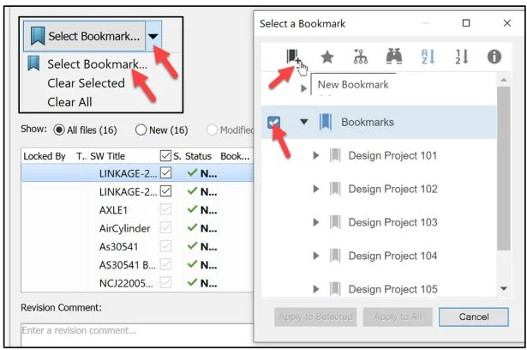The height and width of the screenshot is (350, 527).
Task: Click the Select Bookmark... split button
Action: tap(84, 36)
